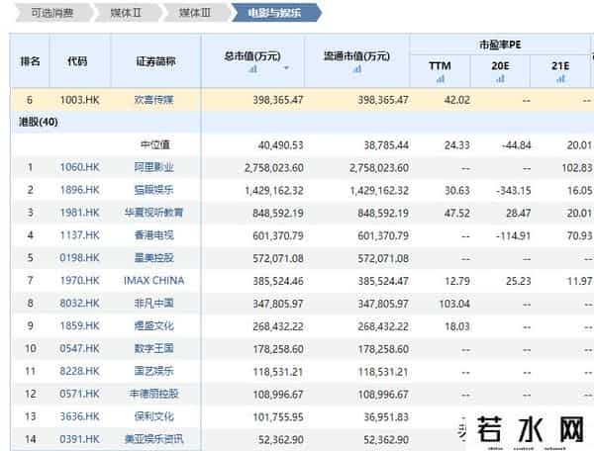Screen dimensions: 594x451
Task: Click chart icon under 总市值(万元) header
Action: click(253, 69)
